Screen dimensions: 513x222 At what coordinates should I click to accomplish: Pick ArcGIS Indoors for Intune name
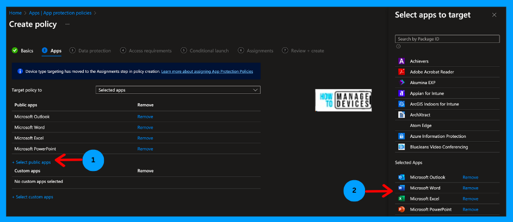coord(435,104)
